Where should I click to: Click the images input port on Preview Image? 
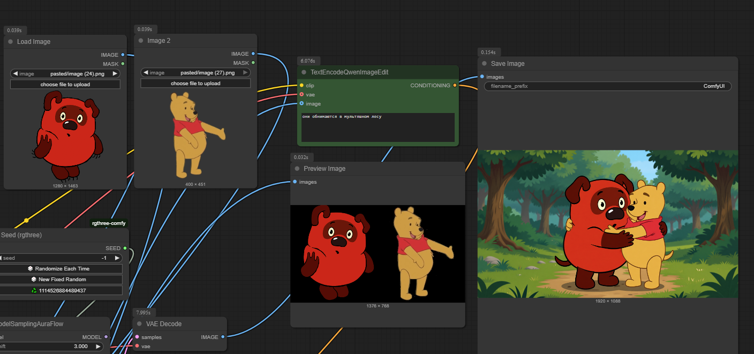pyautogui.click(x=295, y=182)
